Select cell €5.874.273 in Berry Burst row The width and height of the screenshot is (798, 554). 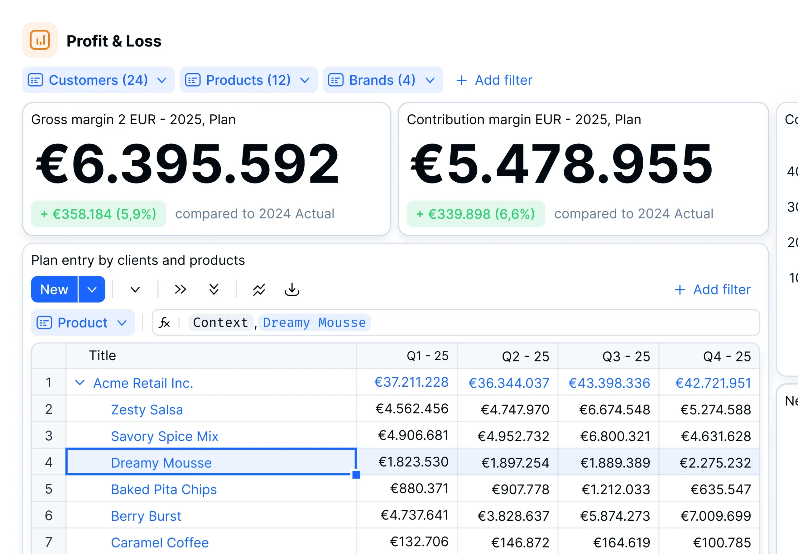point(608,515)
